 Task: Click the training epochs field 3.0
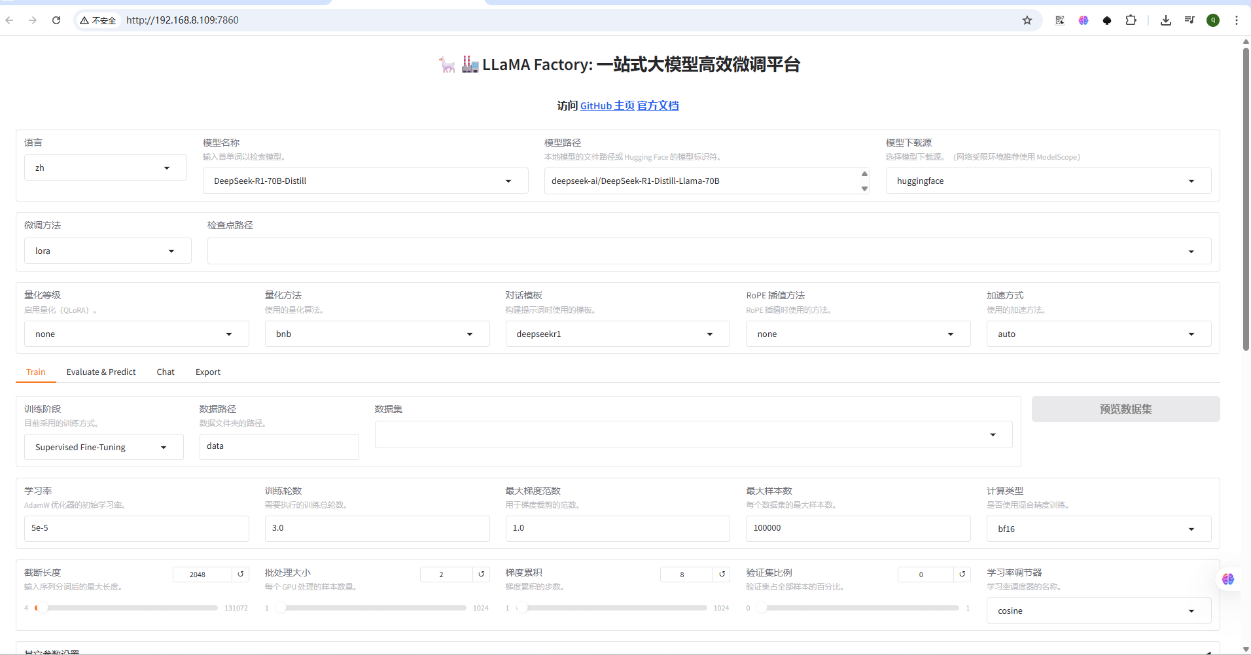pyautogui.click(x=378, y=528)
